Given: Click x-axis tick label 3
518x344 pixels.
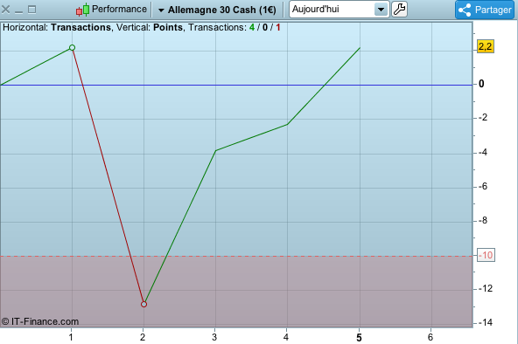Looking at the screenshot, I should [214, 337].
